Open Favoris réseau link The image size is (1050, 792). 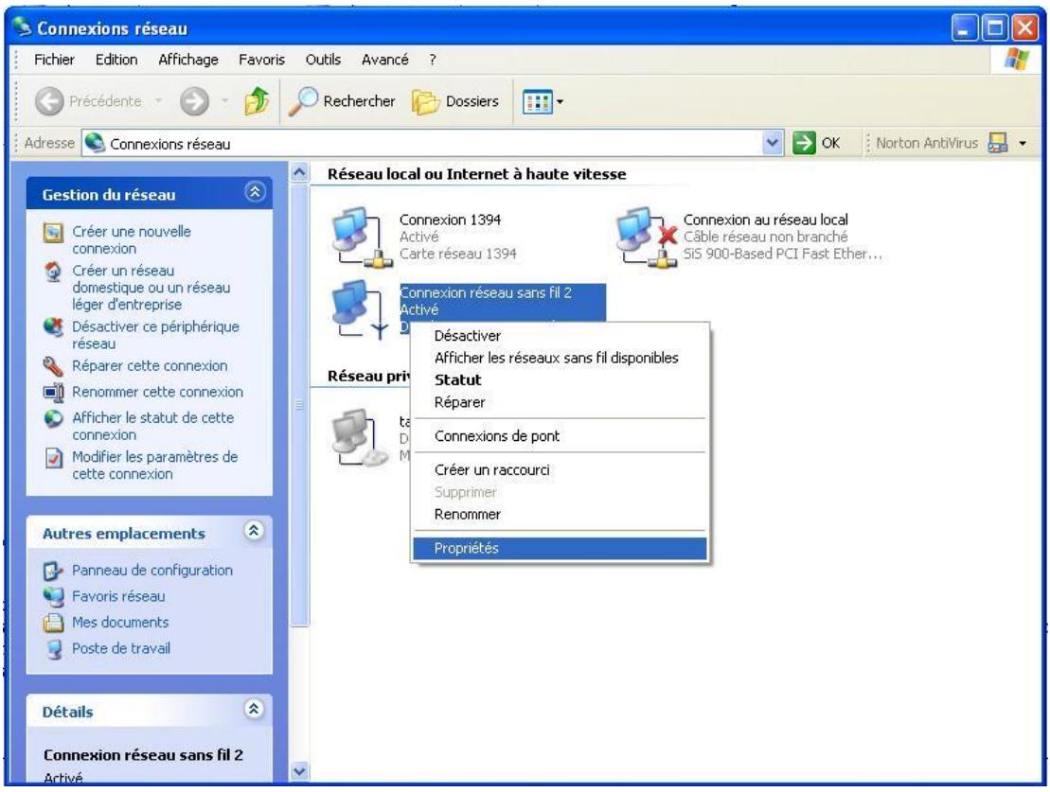pyautogui.click(x=118, y=596)
